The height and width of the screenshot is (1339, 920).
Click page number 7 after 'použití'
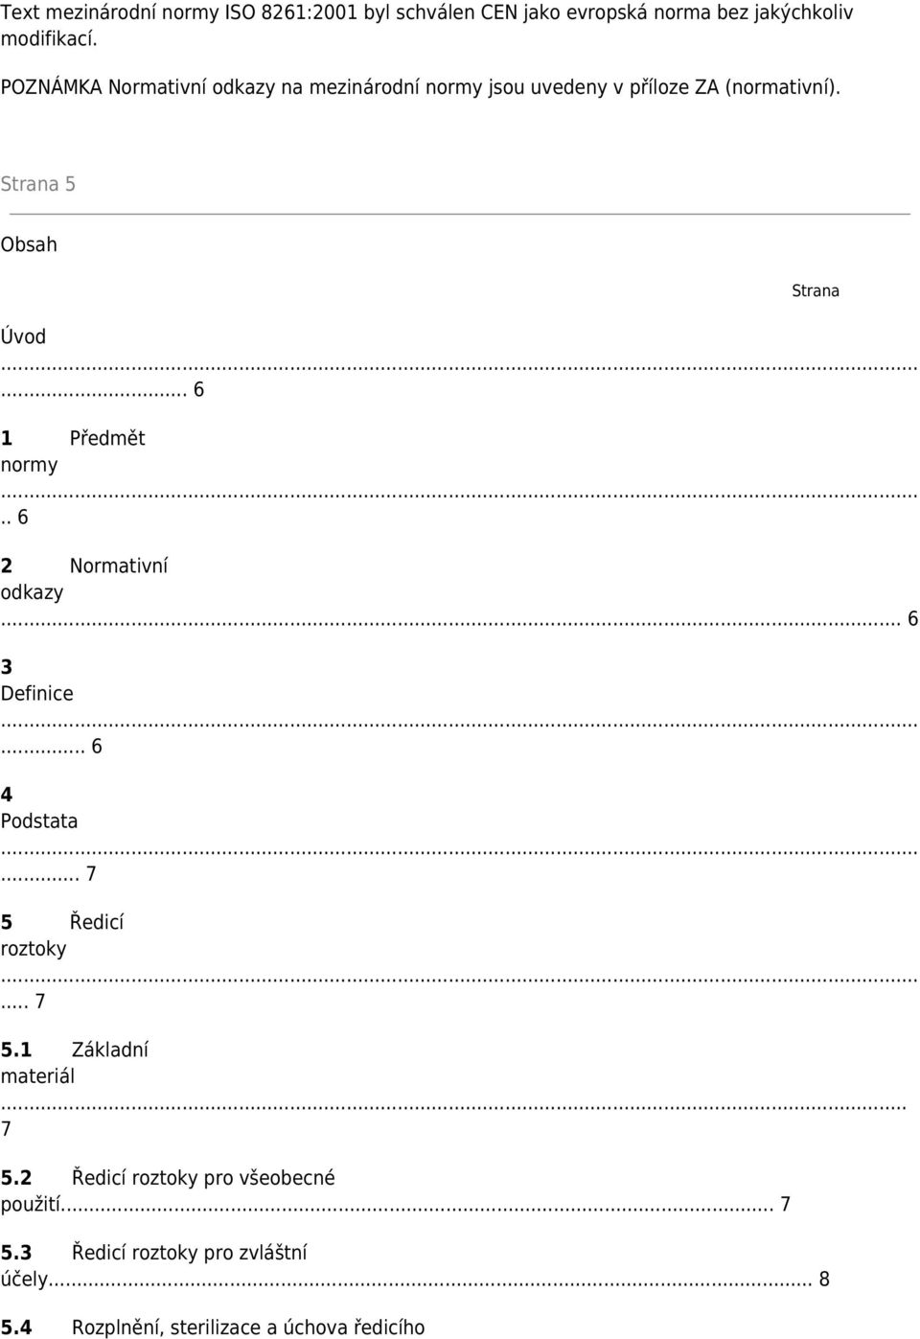(x=786, y=1205)
